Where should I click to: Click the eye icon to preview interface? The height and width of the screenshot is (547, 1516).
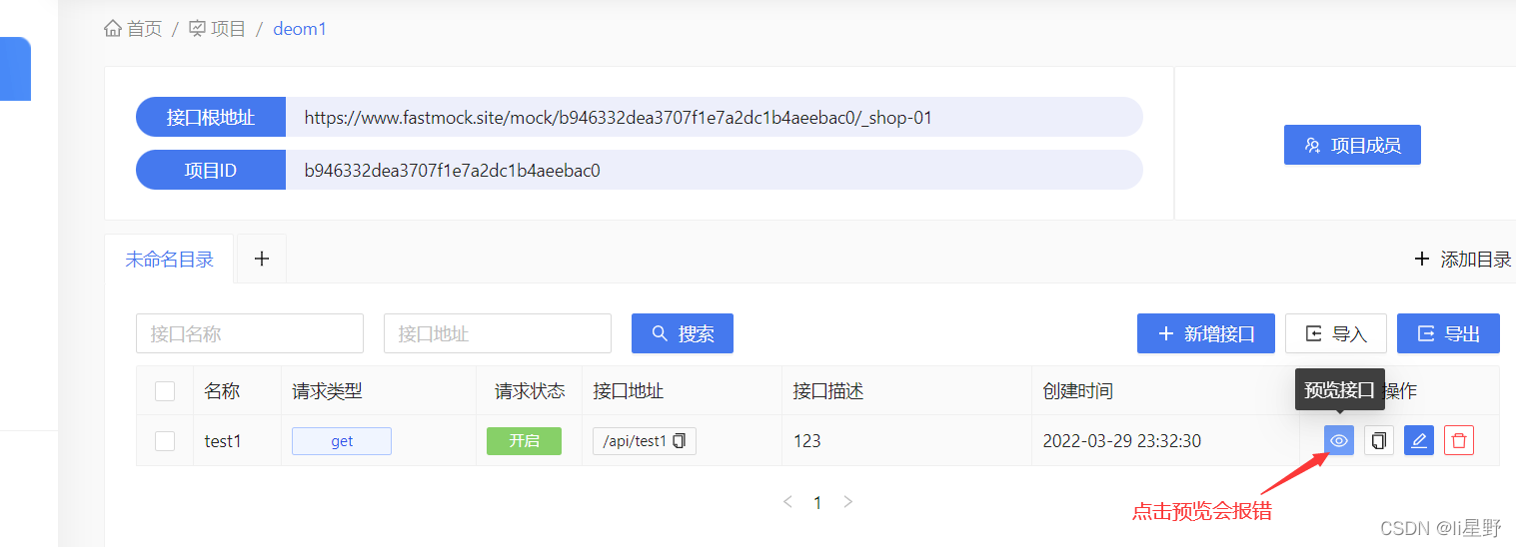(x=1339, y=440)
